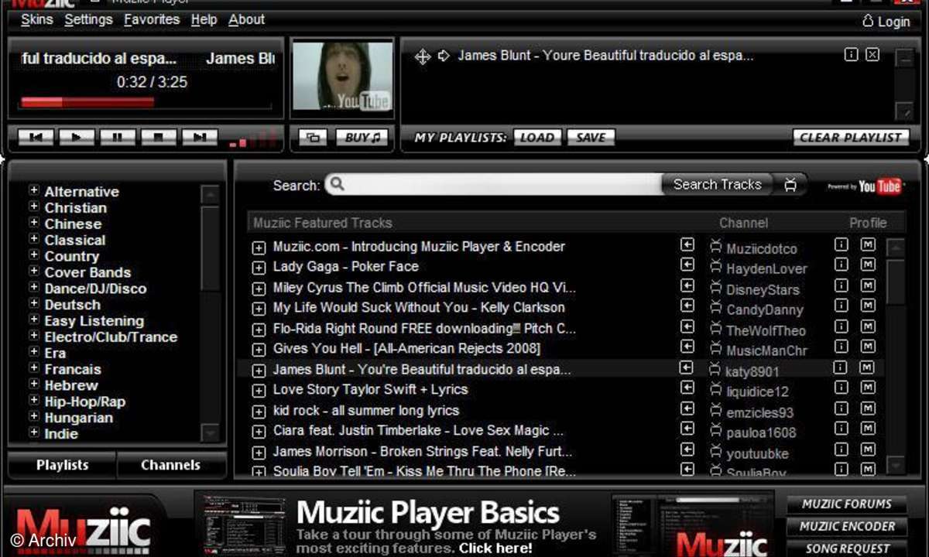Viewport: 929px width, 557px height.
Task: Remove James Blunt entry from playlist
Action: [872, 55]
